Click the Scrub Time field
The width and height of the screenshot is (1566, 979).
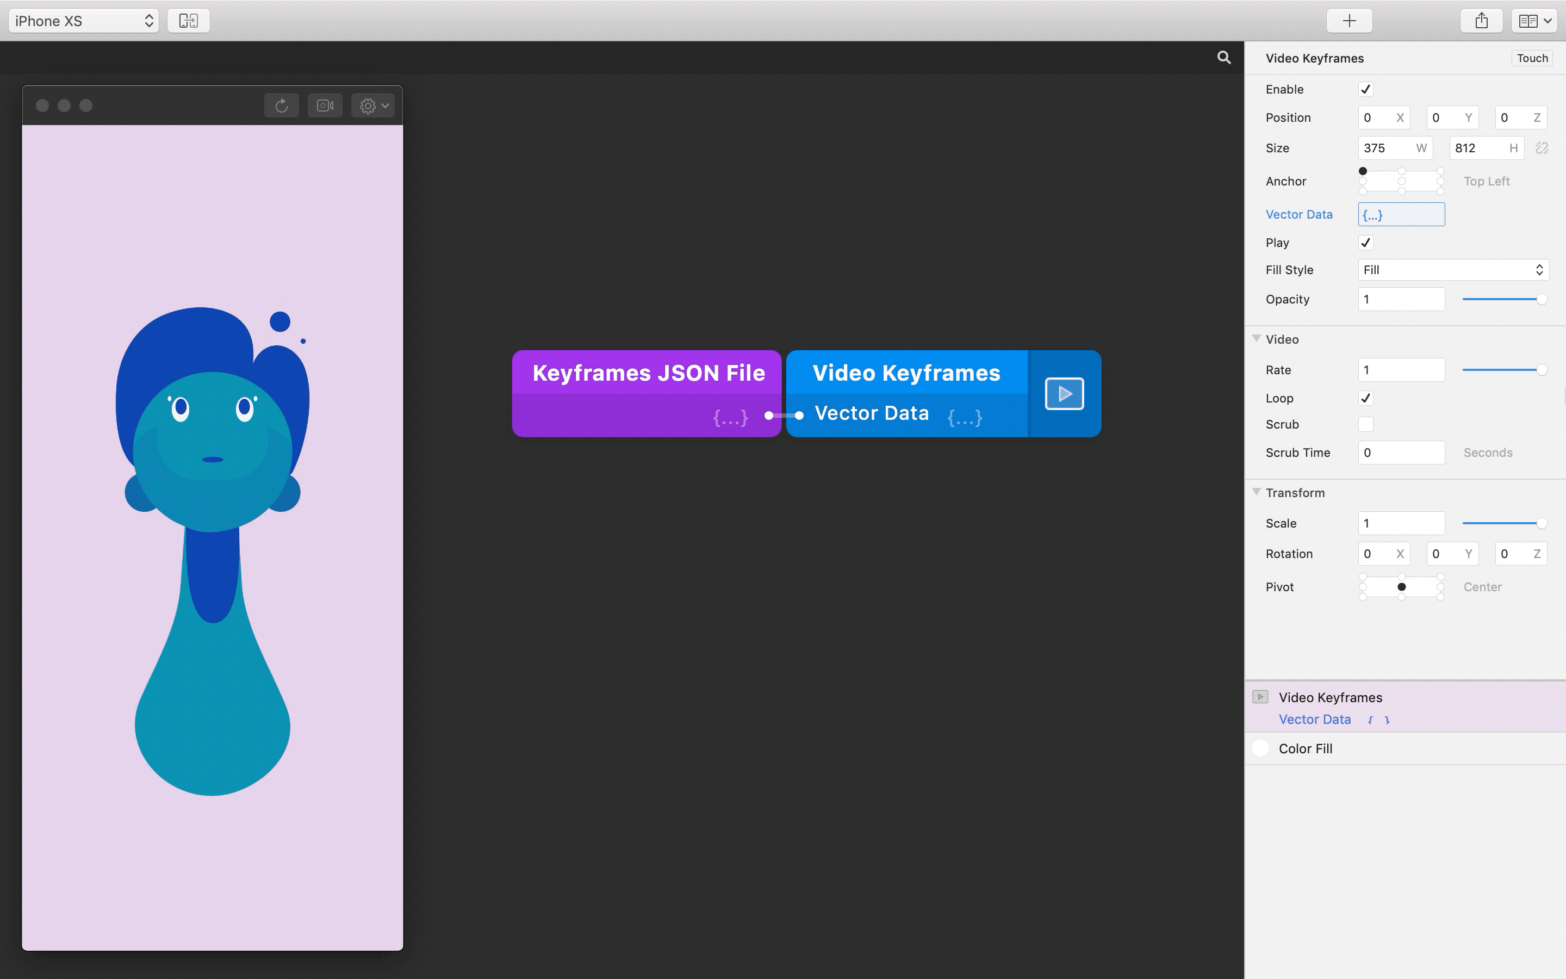pos(1401,453)
